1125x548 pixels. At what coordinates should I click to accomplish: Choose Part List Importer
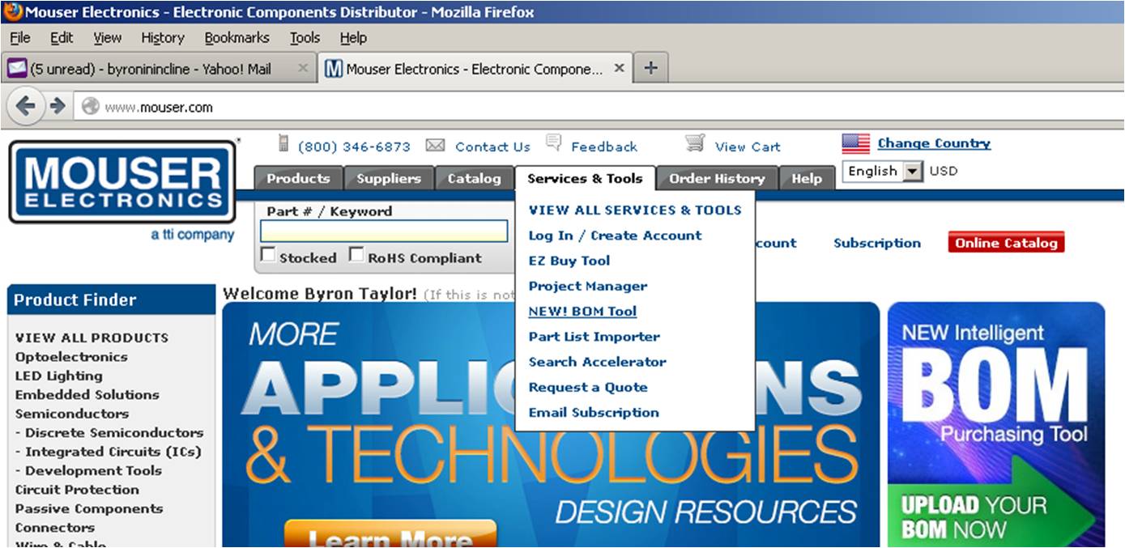(x=594, y=337)
